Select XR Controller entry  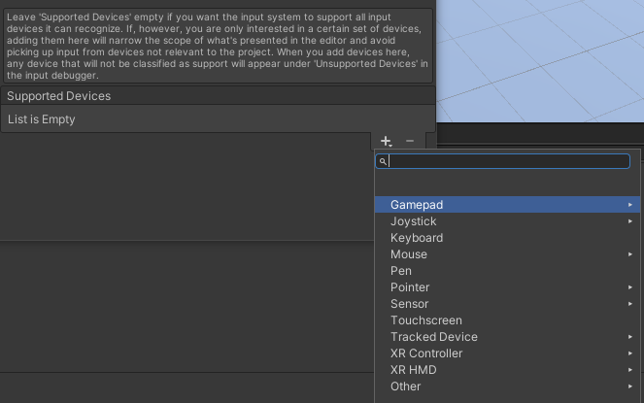click(508, 353)
